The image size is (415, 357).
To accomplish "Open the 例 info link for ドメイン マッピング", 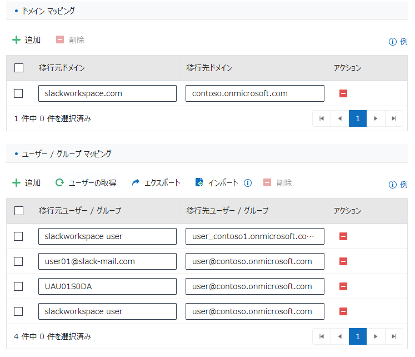I will point(398,42).
